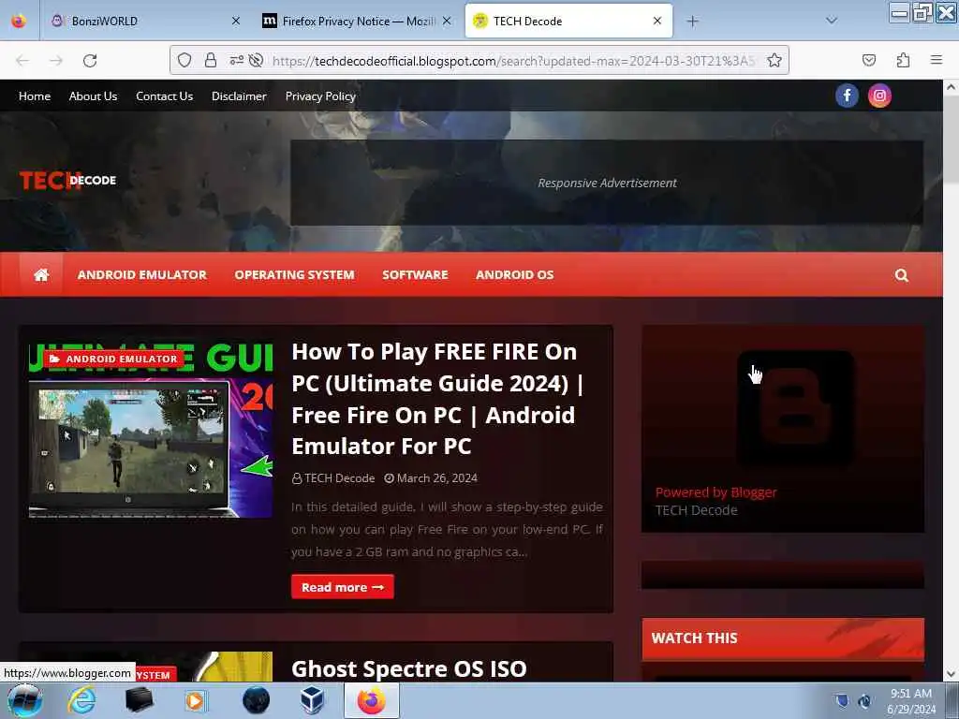959x719 pixels.
Task: Click the page scrollbar down arrow
Action: (951, 674)
